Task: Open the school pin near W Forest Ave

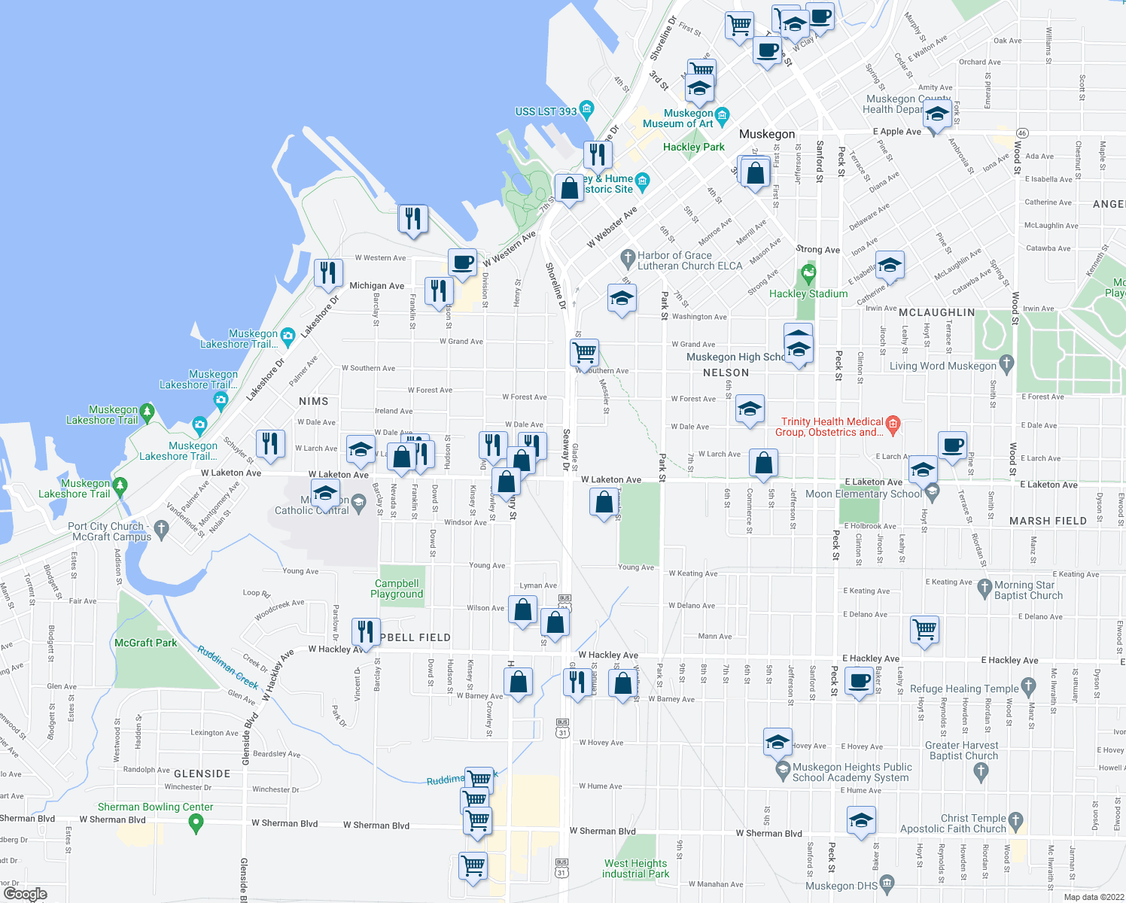Action: pyautogui.click(x=750, y=410)
